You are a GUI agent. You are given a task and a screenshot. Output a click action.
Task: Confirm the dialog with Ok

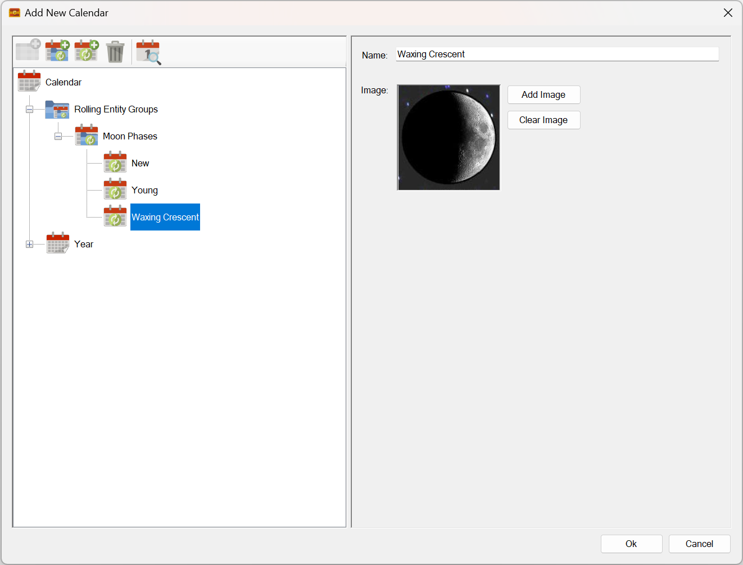coord(631,544)
